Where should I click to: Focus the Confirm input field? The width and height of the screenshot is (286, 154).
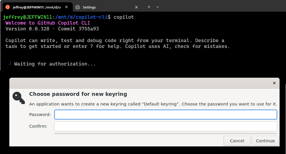pos(165,126)
